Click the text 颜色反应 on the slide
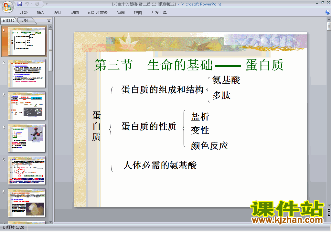 (209, 146)
